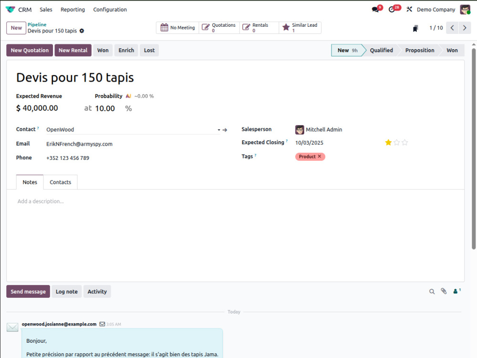Remove the Product tag with X
This screenshot has width=477, height=358.
coord(320,156)
